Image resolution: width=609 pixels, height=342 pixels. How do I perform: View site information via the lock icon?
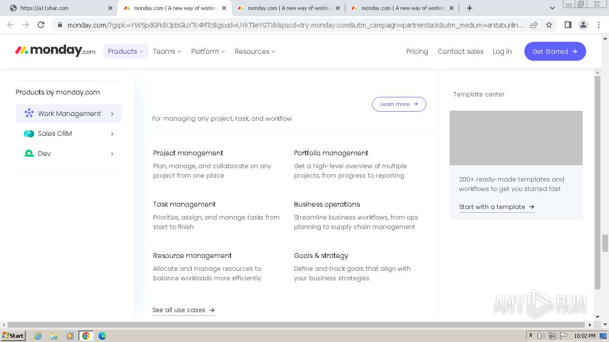60,25
